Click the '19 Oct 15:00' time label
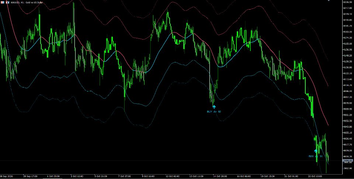Image resolution: width=354 pixels, height=179 pixels. [267, 176]
